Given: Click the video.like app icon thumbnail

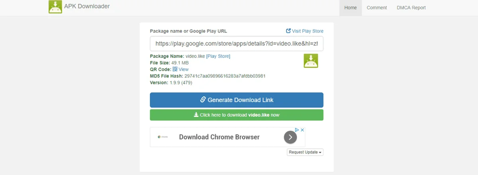Looking at the screenshot, I should [311, 61].
